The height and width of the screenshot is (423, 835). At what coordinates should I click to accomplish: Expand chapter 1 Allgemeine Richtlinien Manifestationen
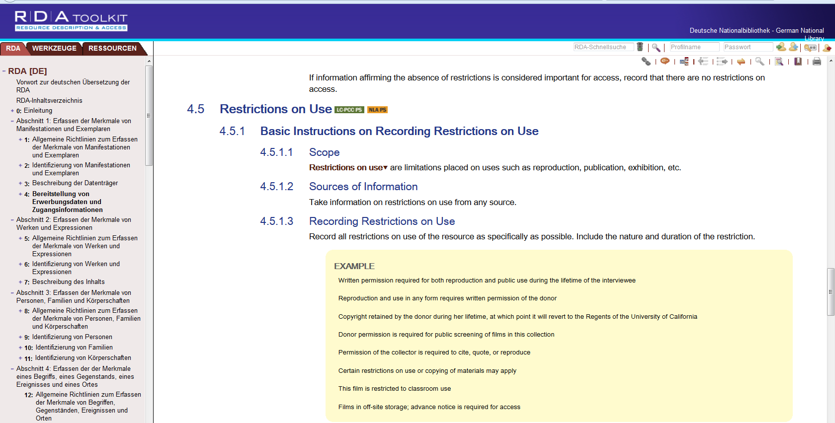[20, 140]
